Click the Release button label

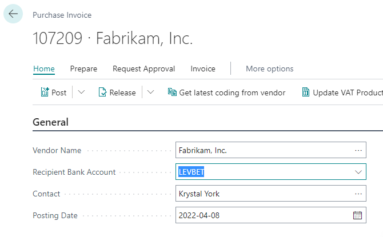[x=123, y=93]
